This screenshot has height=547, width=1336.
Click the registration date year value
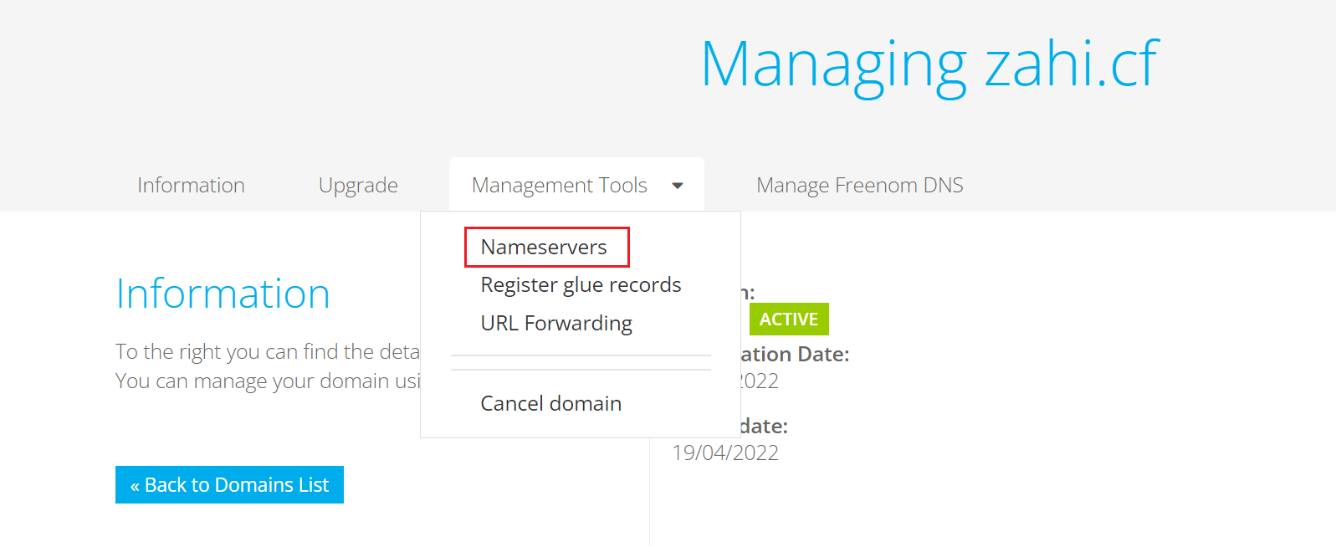tap(760, 381)
